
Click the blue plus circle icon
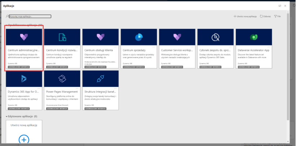[x=24, y=140]
